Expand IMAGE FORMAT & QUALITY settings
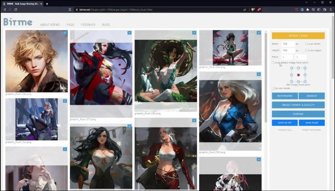 (298, 105)
